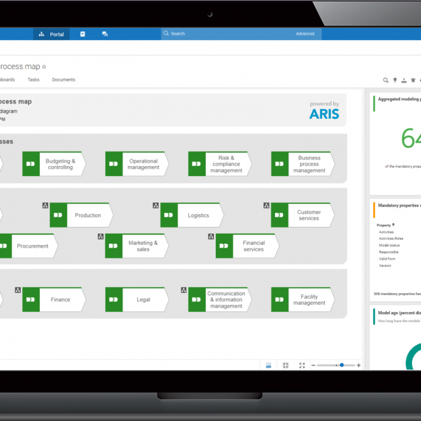421x421 pixels.
Task: Click the magnifier search icon in model toolbar
Action: click(x=386, y=80)
